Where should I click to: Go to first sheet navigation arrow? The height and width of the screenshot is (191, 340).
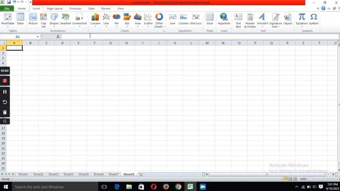pyautogui.click(x=2, y=174)
